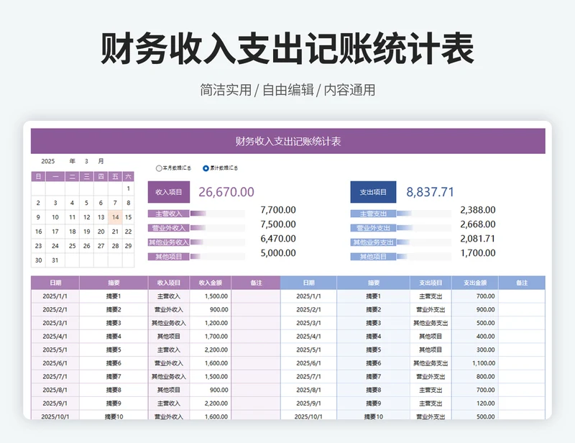Viewport: 575px width, 443px height.
Task: Click the blue 日期 column header
Action: 309,283
